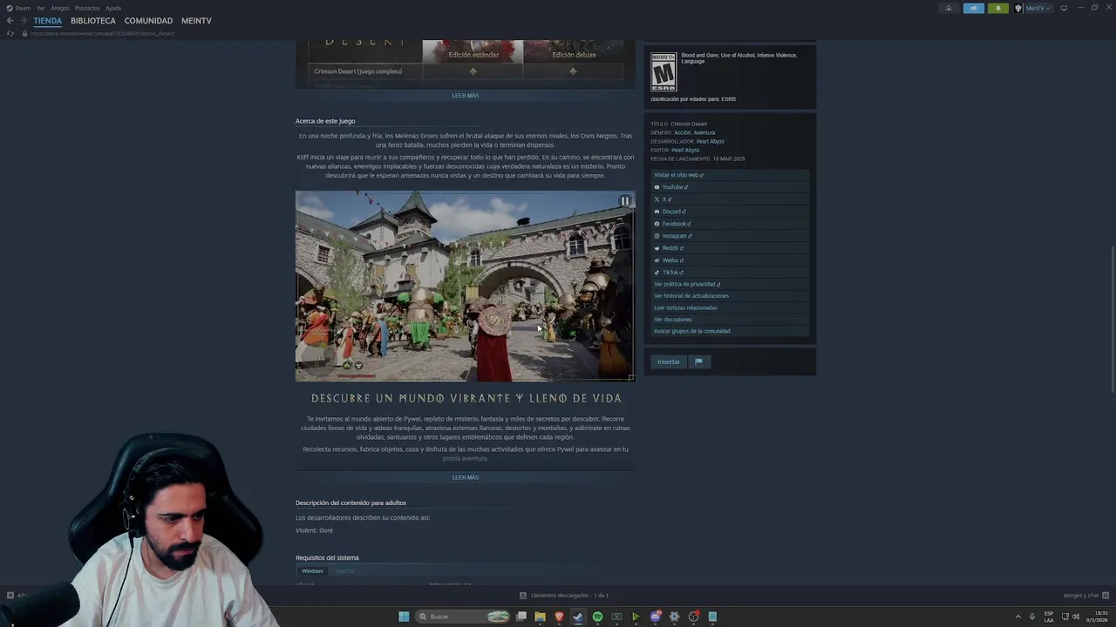This screenshot has height=627, width=1116.
Task: Open the Steam notifications bell
Action: (x=998, y=8)
